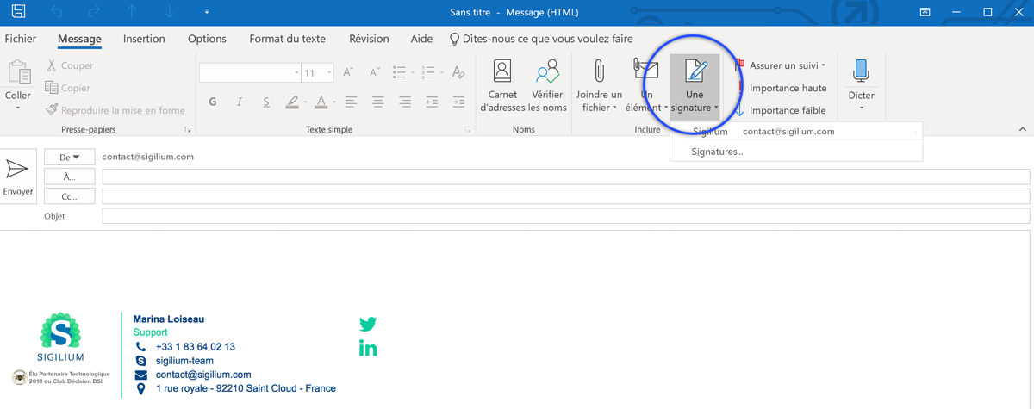Viewport: 1034px width, 409px height.
Task: Click into the Cc field
Action: (x=566, y=196)
